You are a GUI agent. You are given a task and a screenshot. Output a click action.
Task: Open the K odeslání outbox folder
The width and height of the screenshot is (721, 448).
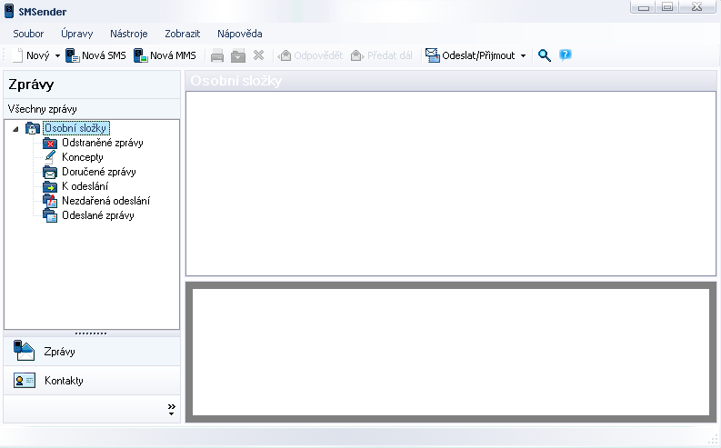(85, 186)
